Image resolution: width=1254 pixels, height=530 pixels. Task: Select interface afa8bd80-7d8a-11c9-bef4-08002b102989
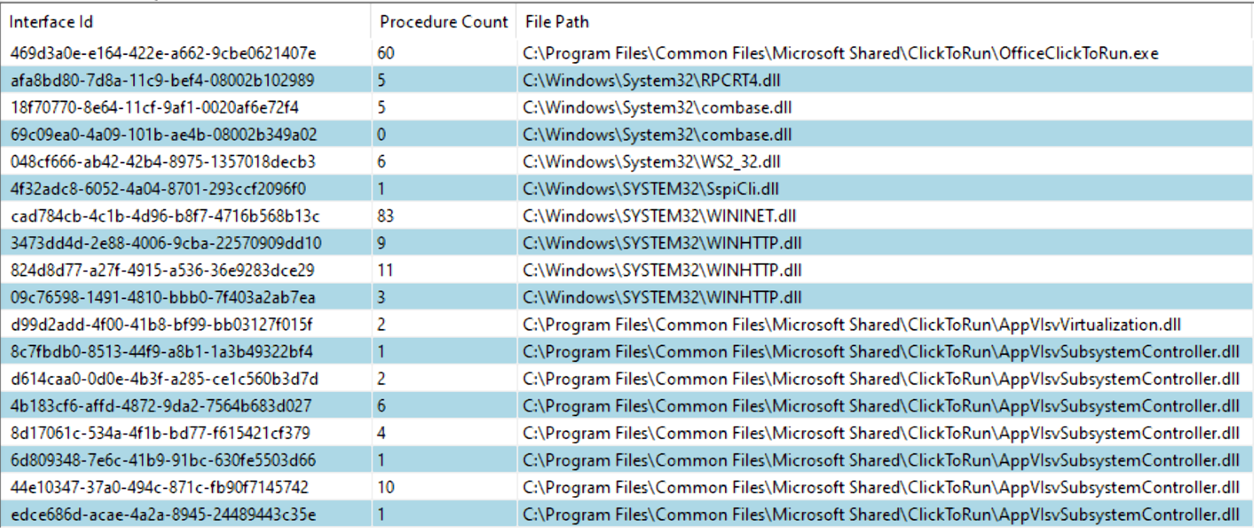tap(163, 80)
